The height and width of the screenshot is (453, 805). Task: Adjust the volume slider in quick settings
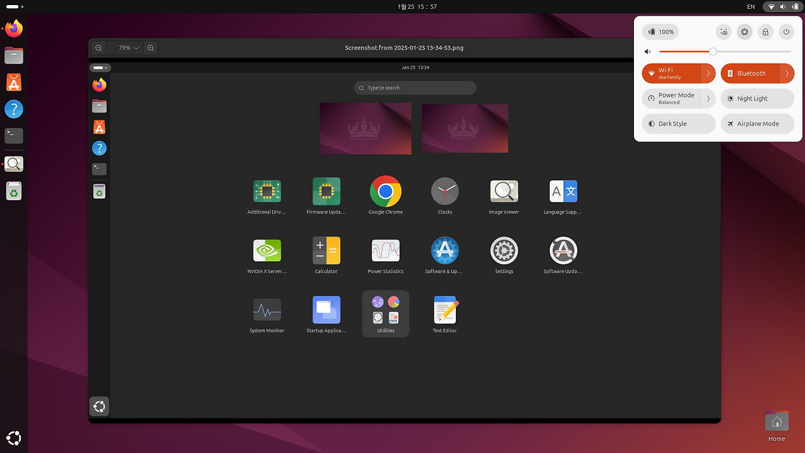click(725, 52)
